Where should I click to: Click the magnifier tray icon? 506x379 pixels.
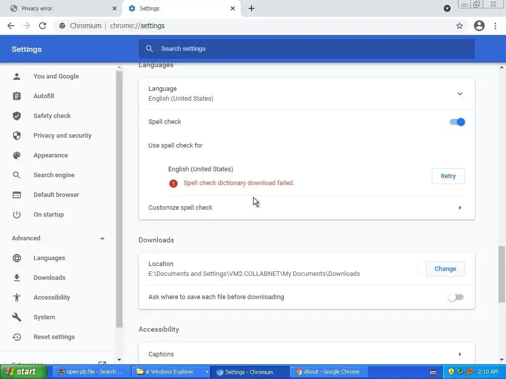coord(469,372)
